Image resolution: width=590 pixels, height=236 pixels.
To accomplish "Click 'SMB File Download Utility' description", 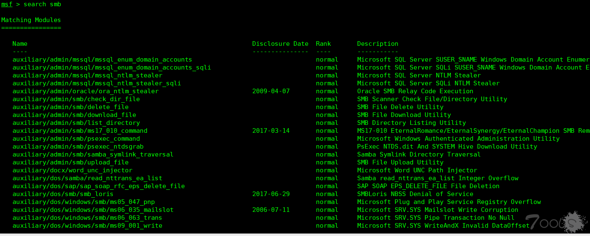I will tap(404, 115).
